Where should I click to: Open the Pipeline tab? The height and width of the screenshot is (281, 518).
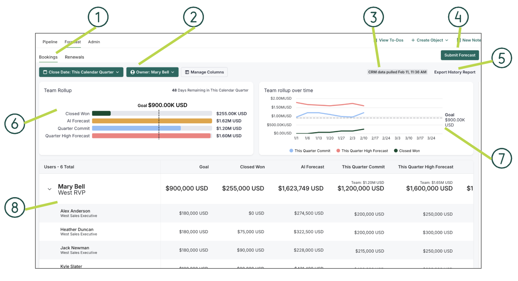[50, 42]
